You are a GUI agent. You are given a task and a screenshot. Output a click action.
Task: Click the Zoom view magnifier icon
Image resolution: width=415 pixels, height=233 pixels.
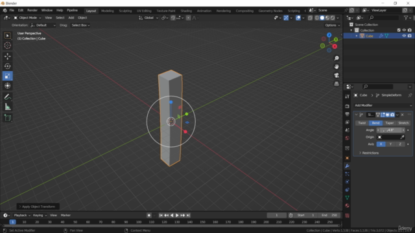337,58
